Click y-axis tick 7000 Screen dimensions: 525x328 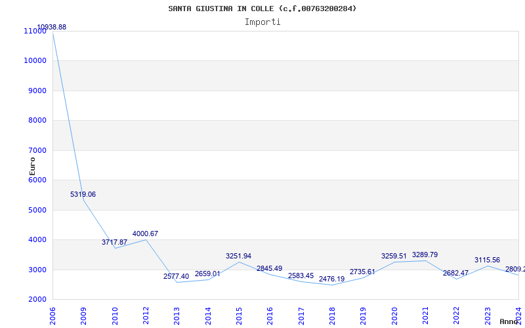(37, 151)
